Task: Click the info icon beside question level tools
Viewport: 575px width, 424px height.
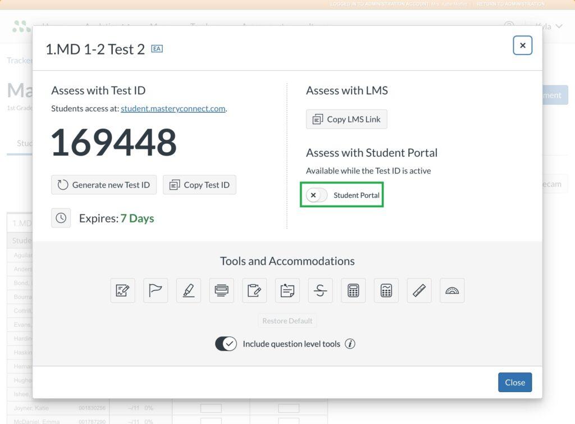Action: coord(350,344)
